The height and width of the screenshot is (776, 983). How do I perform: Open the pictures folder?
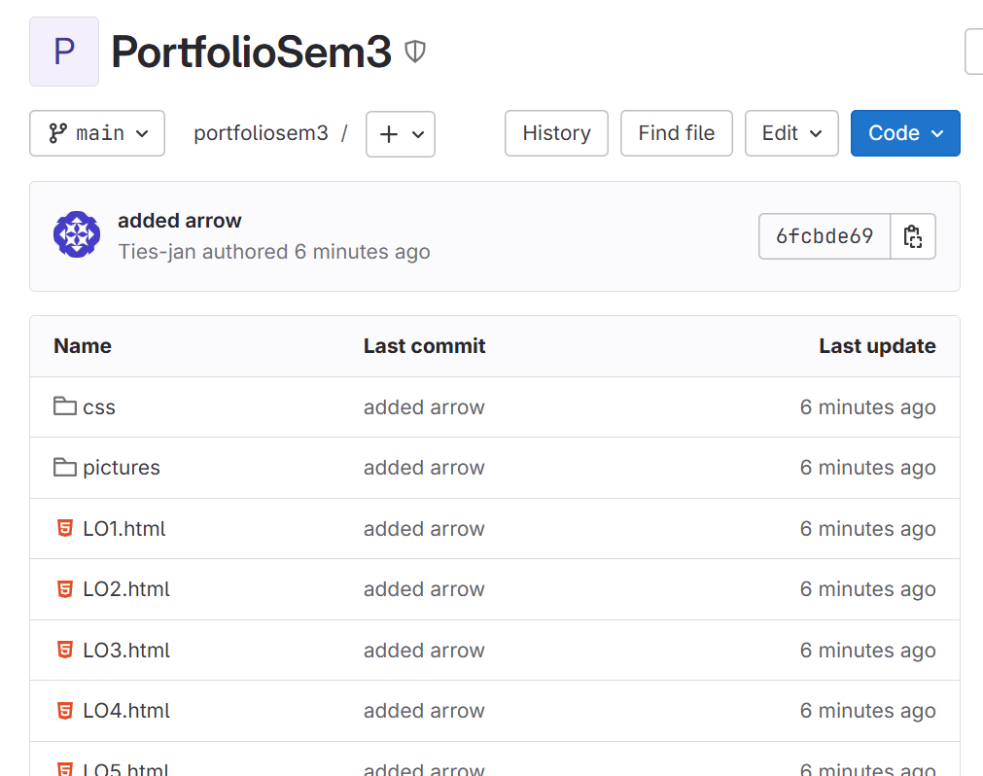click(x=122, y=468)
